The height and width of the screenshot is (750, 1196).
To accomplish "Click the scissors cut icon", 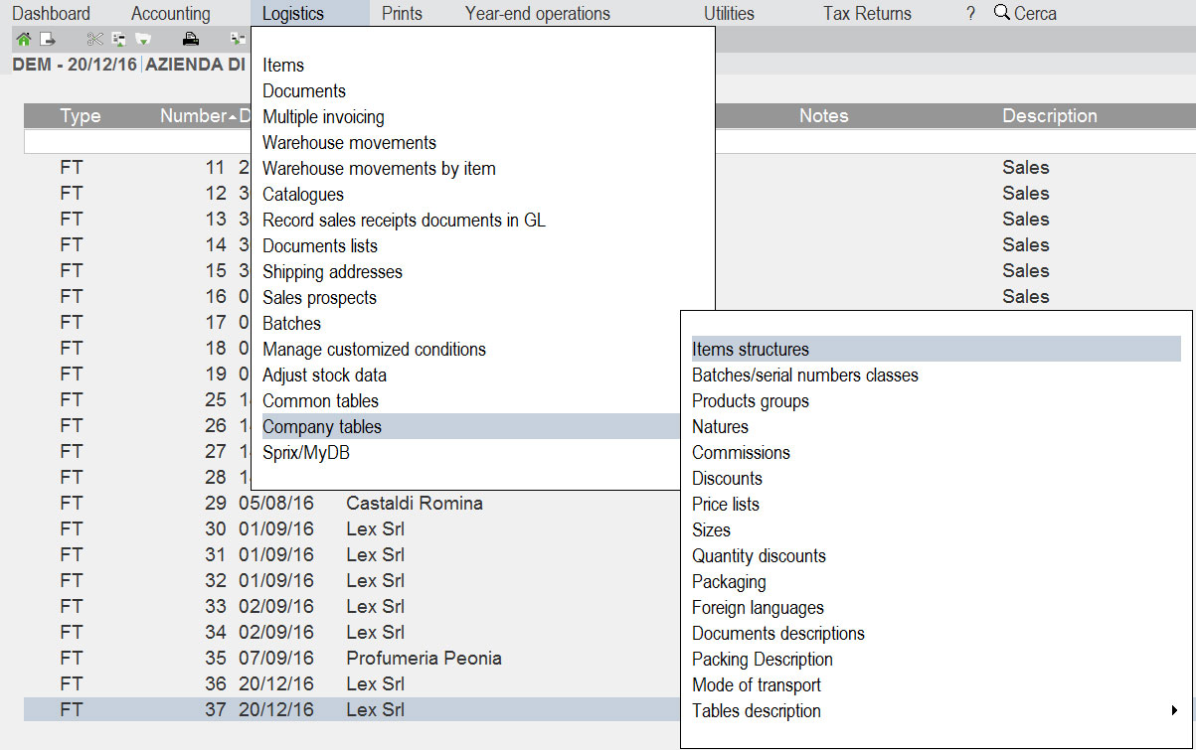I will point(94,40).
